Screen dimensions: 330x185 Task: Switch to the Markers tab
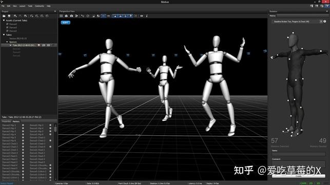16,121
